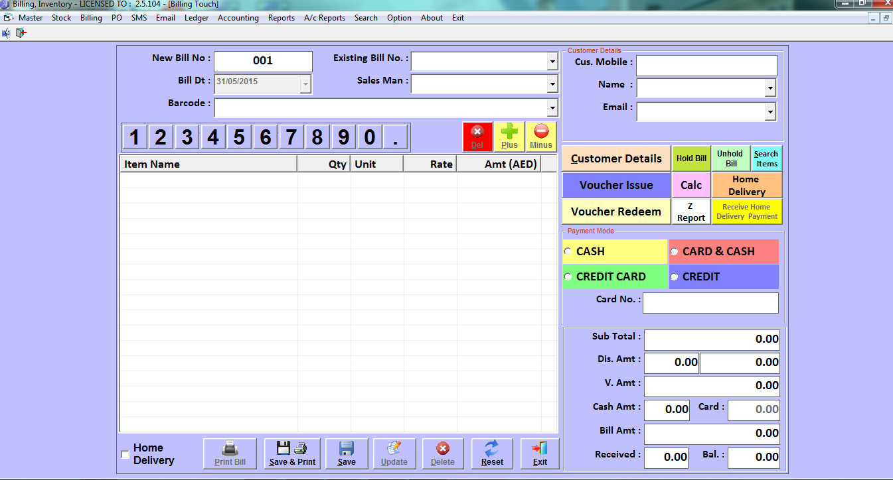Tap numpad key 3

[x=187, y=137]
